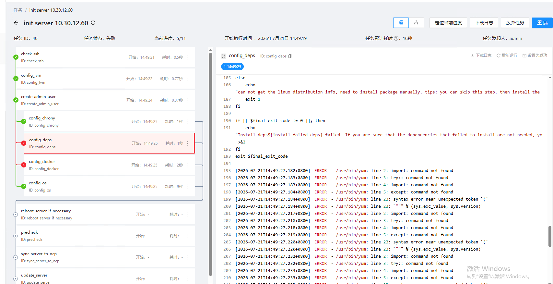Switch to list view mode
The height and width of the screenshot is (284, 553).
pos(401,23)
